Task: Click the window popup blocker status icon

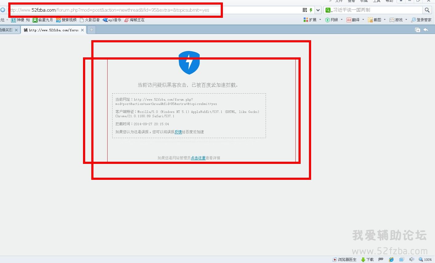Action: pyautogui.click(x=401, y=260)
